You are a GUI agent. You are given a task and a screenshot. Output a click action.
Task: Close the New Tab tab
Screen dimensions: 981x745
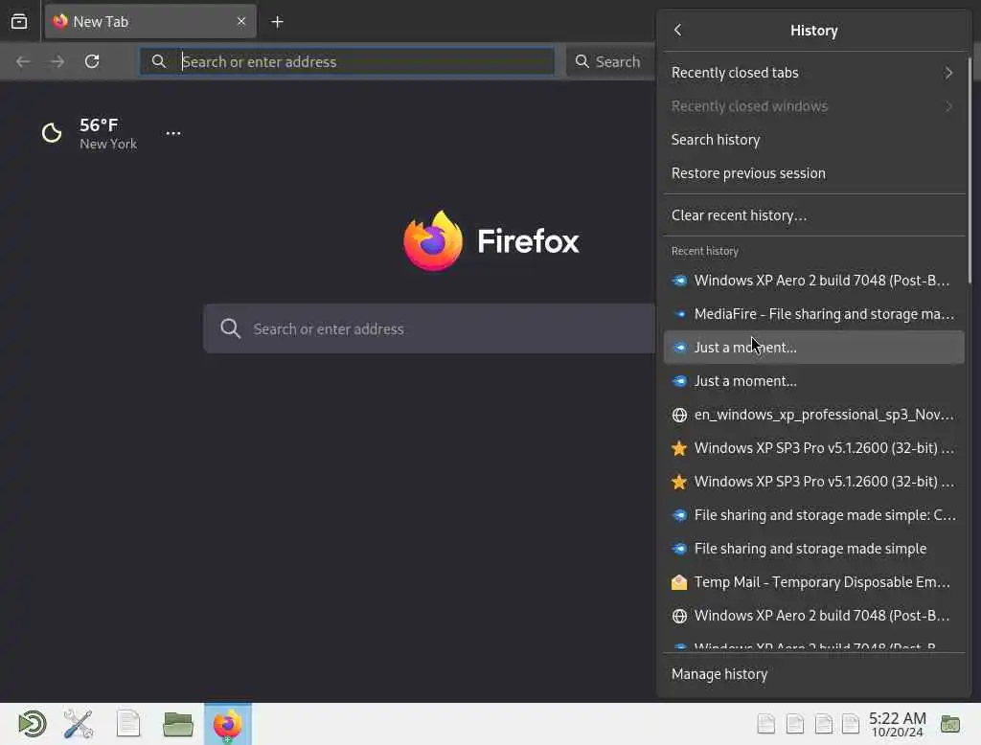pyautogui.click(x=241, y=21)
